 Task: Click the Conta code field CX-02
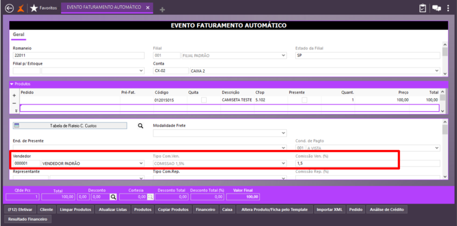pos(171,71)
